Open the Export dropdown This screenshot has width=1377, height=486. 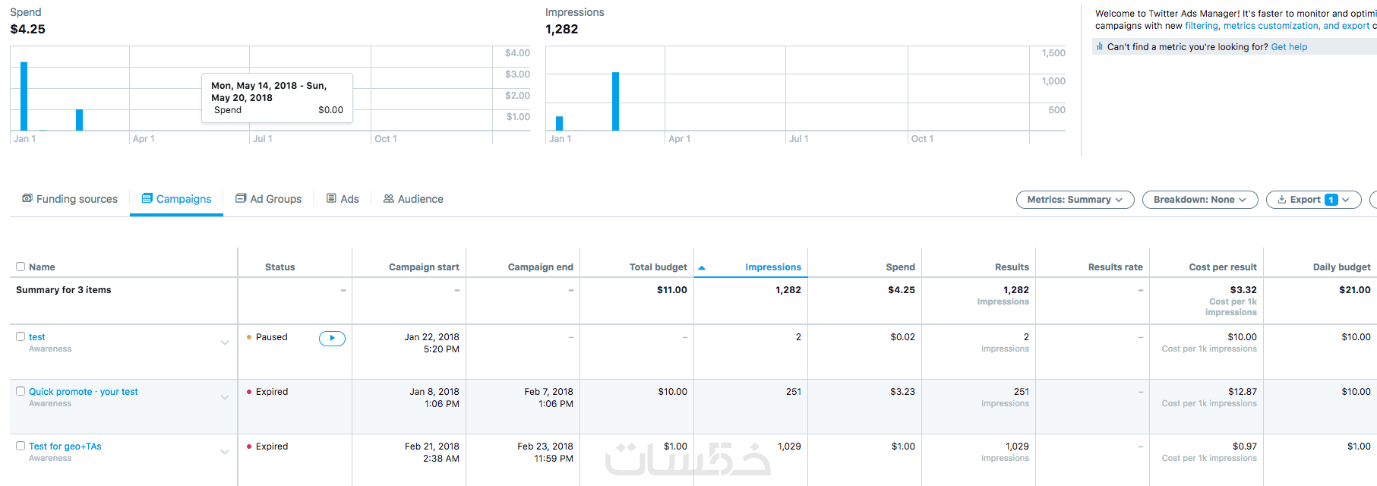coord(1314,200)
